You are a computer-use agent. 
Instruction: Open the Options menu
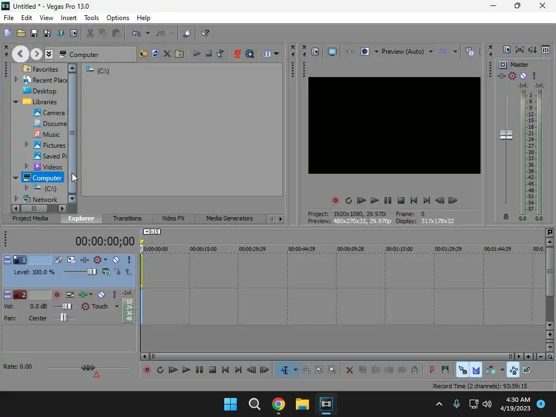pos(118,18)
